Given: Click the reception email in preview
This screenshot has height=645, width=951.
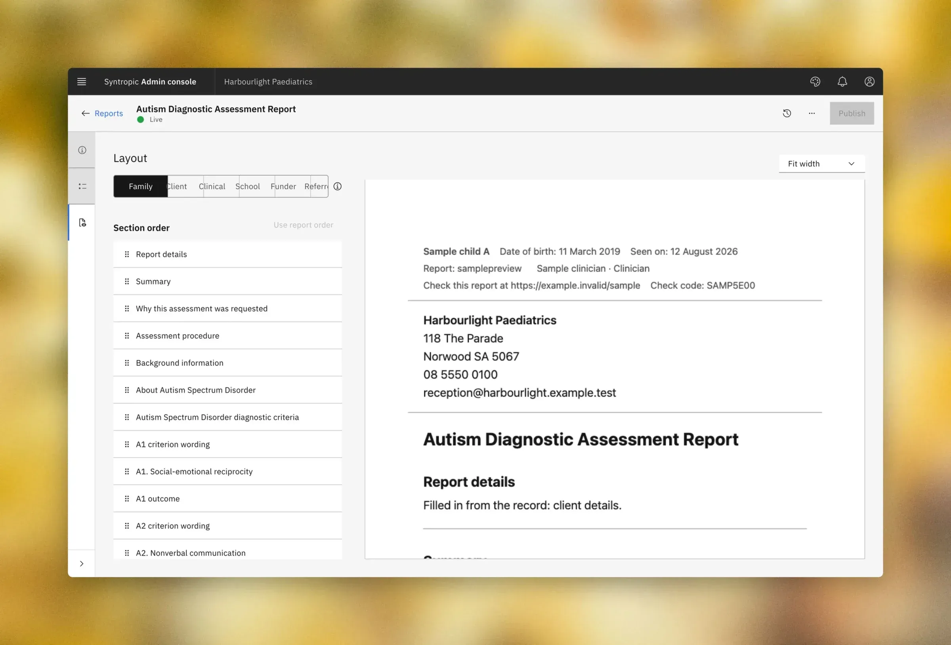Looking at the screenshot, I should [x=519, y=393].
